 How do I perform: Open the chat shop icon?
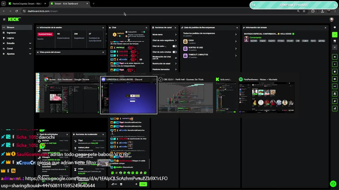pos(121,184)
